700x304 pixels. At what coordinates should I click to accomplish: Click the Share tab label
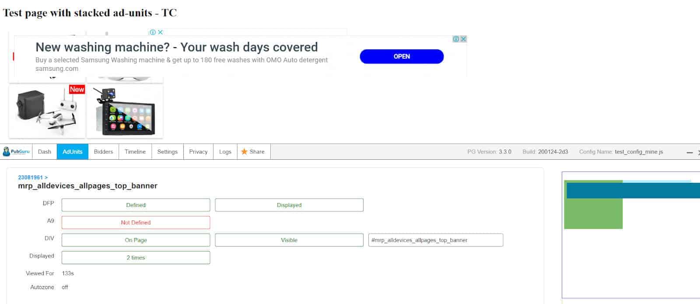pos(257,152)
